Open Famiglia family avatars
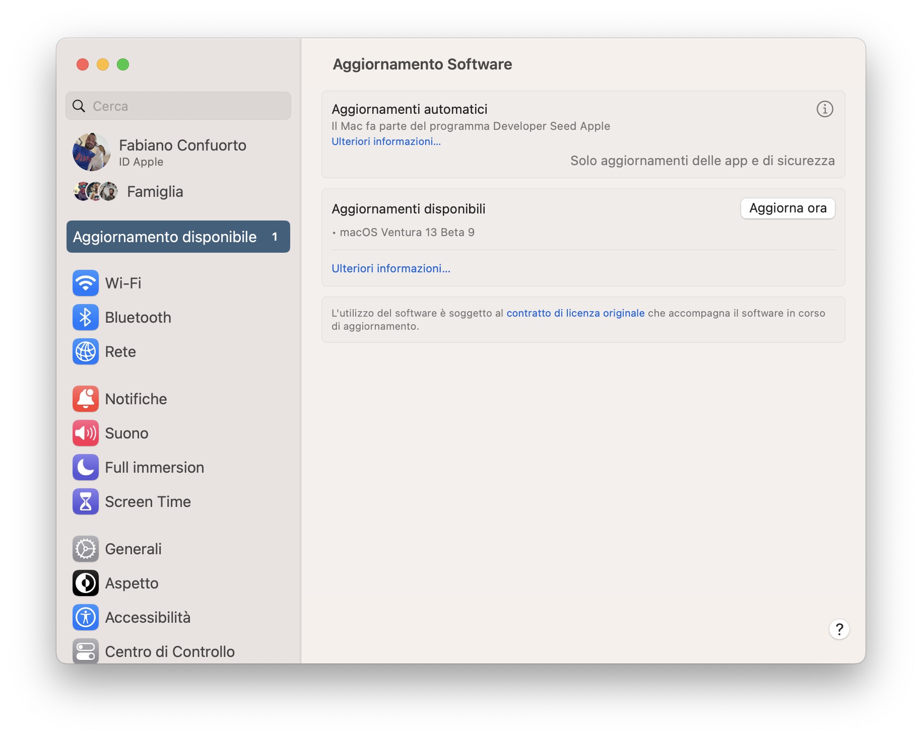Screen dimensions: 922x738 [96, 191]
